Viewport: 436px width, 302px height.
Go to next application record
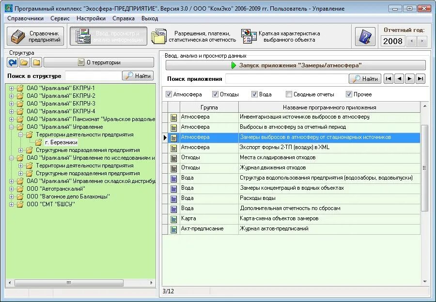coord(410,79)
